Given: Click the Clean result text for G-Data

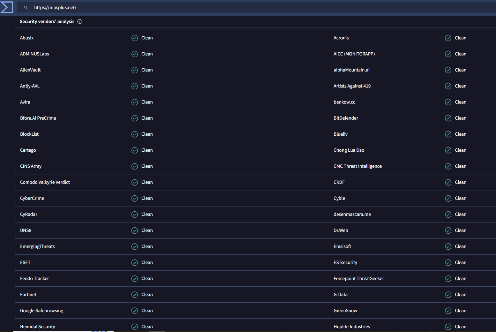Looking at the screenshot, I should [461, 295].
